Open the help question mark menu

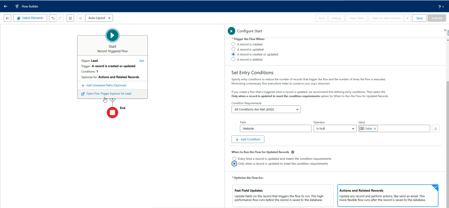click(441, 6)
